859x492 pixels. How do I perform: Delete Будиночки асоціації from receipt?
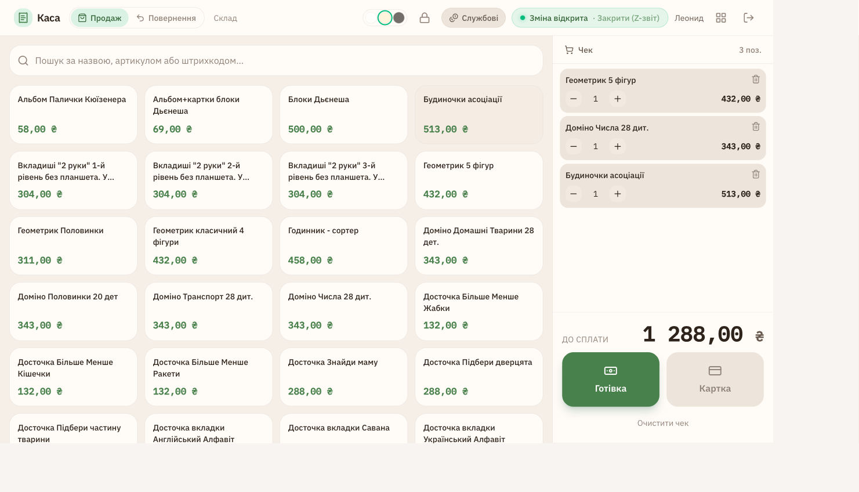(756, 175)
